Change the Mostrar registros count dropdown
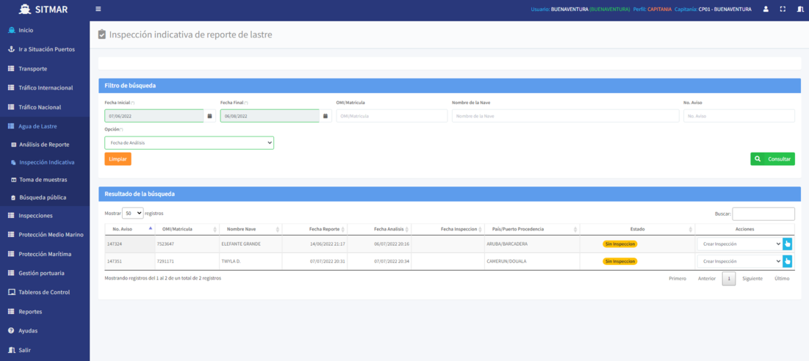Viewport: 809px width, 361px height. 133,214
